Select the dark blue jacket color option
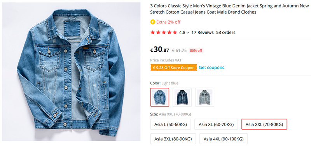This screenshot has width=311, height=147. (182, 97)
